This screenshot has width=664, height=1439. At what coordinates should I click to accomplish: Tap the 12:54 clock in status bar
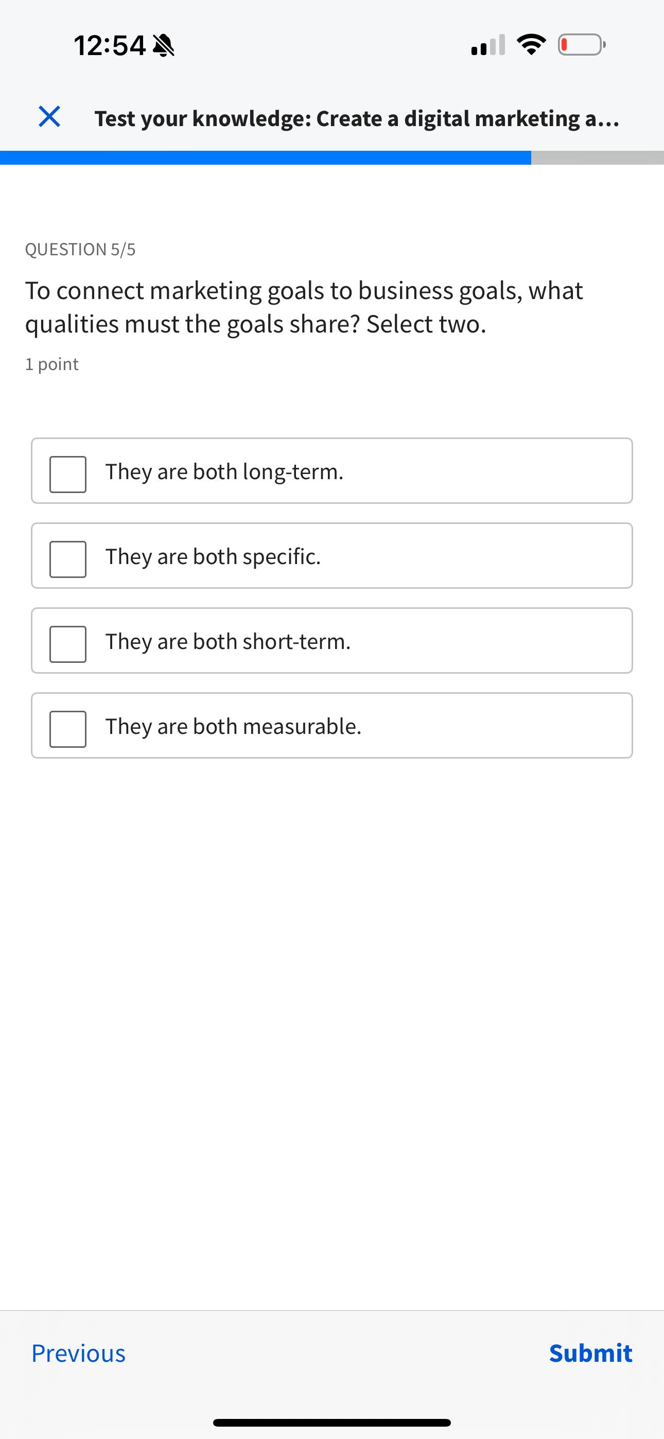110,45
